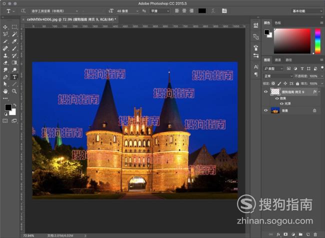The height and width of the screenshot is (238, 325).
Task: Select the Brush tool
Action: (14, 48)
